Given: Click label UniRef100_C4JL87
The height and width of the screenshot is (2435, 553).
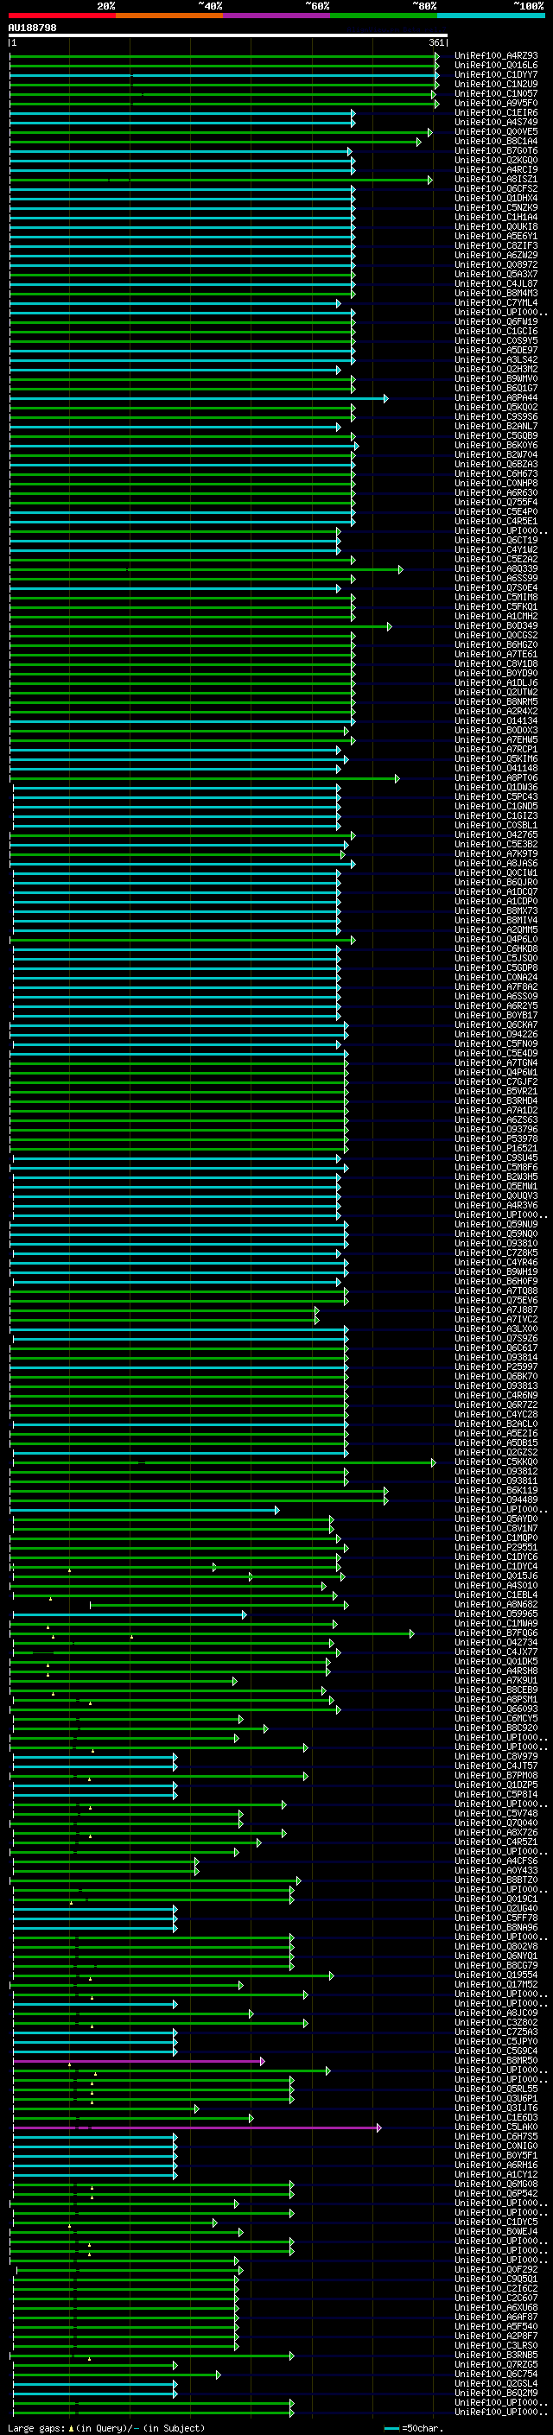Looking at the screenshot, I should (x=496, y=283).
